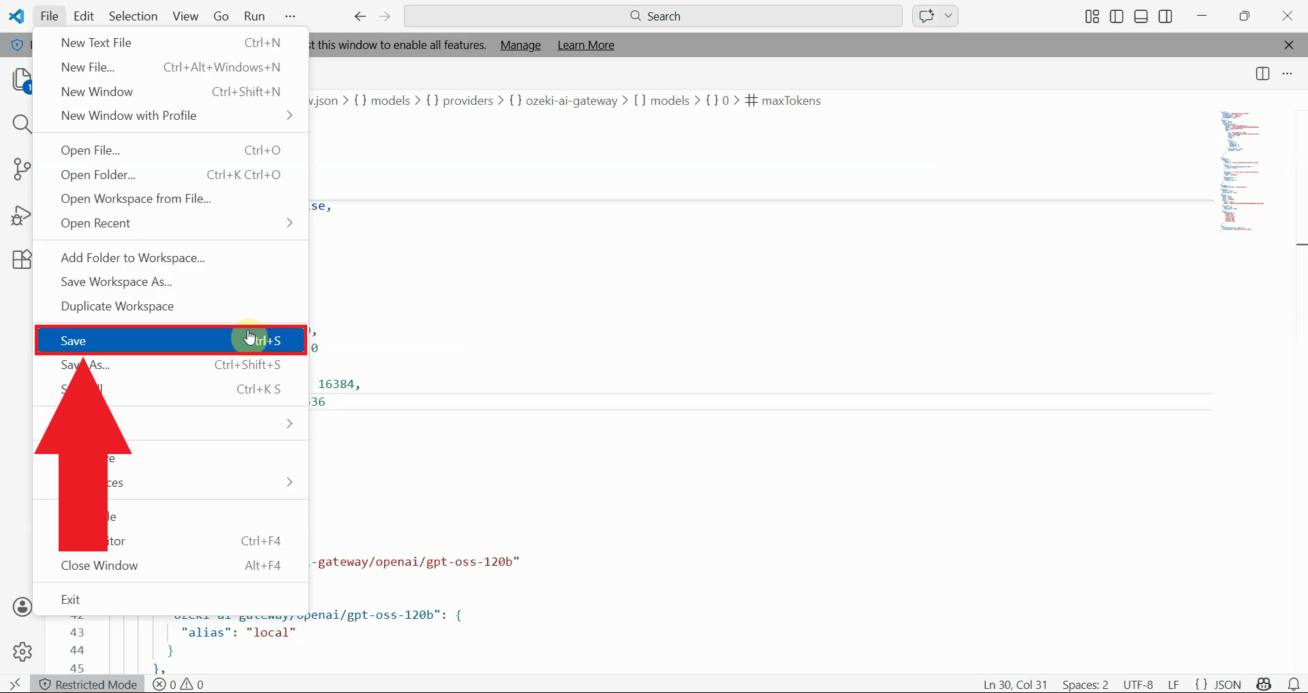
Task: Click inside the top Search input field
Action: (x=681, y=16)
